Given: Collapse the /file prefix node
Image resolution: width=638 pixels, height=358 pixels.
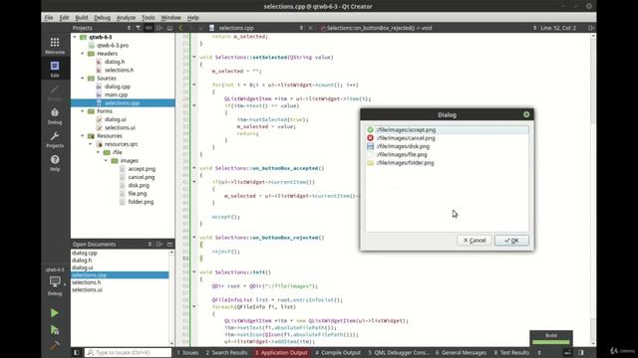Looking at the screenshot, I should (x=98, y=152).
